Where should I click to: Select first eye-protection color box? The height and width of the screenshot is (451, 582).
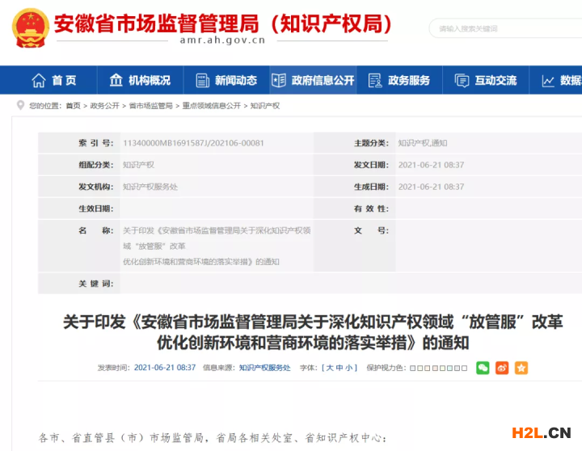[412, 368]
